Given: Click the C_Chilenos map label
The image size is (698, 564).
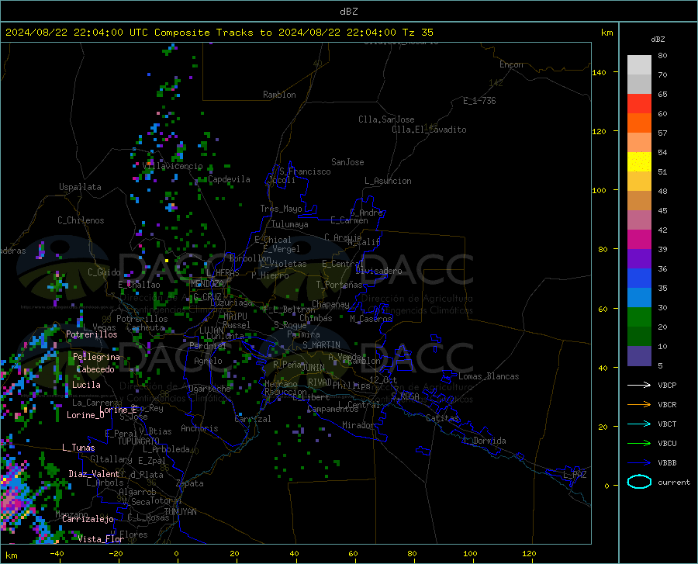Looking at the screenshot, I should [81, 220].
